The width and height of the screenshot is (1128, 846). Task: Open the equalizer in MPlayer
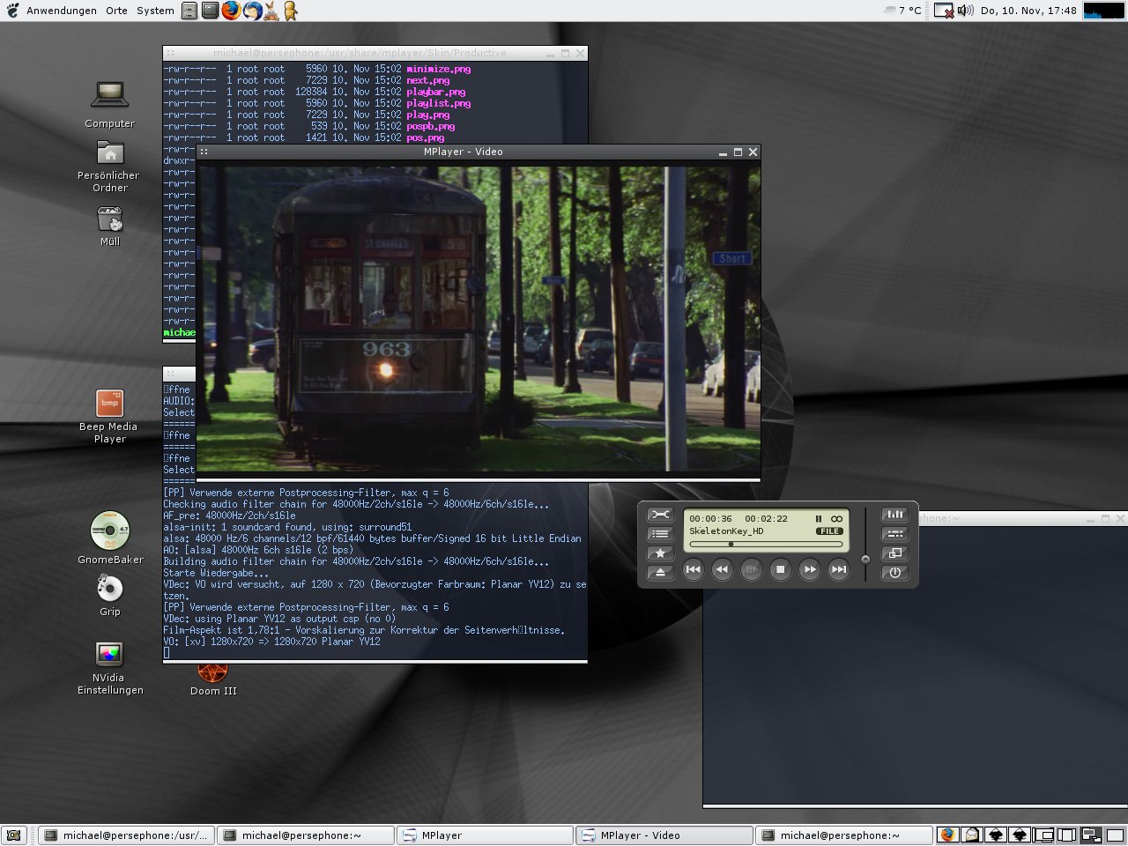click(894, 515)
